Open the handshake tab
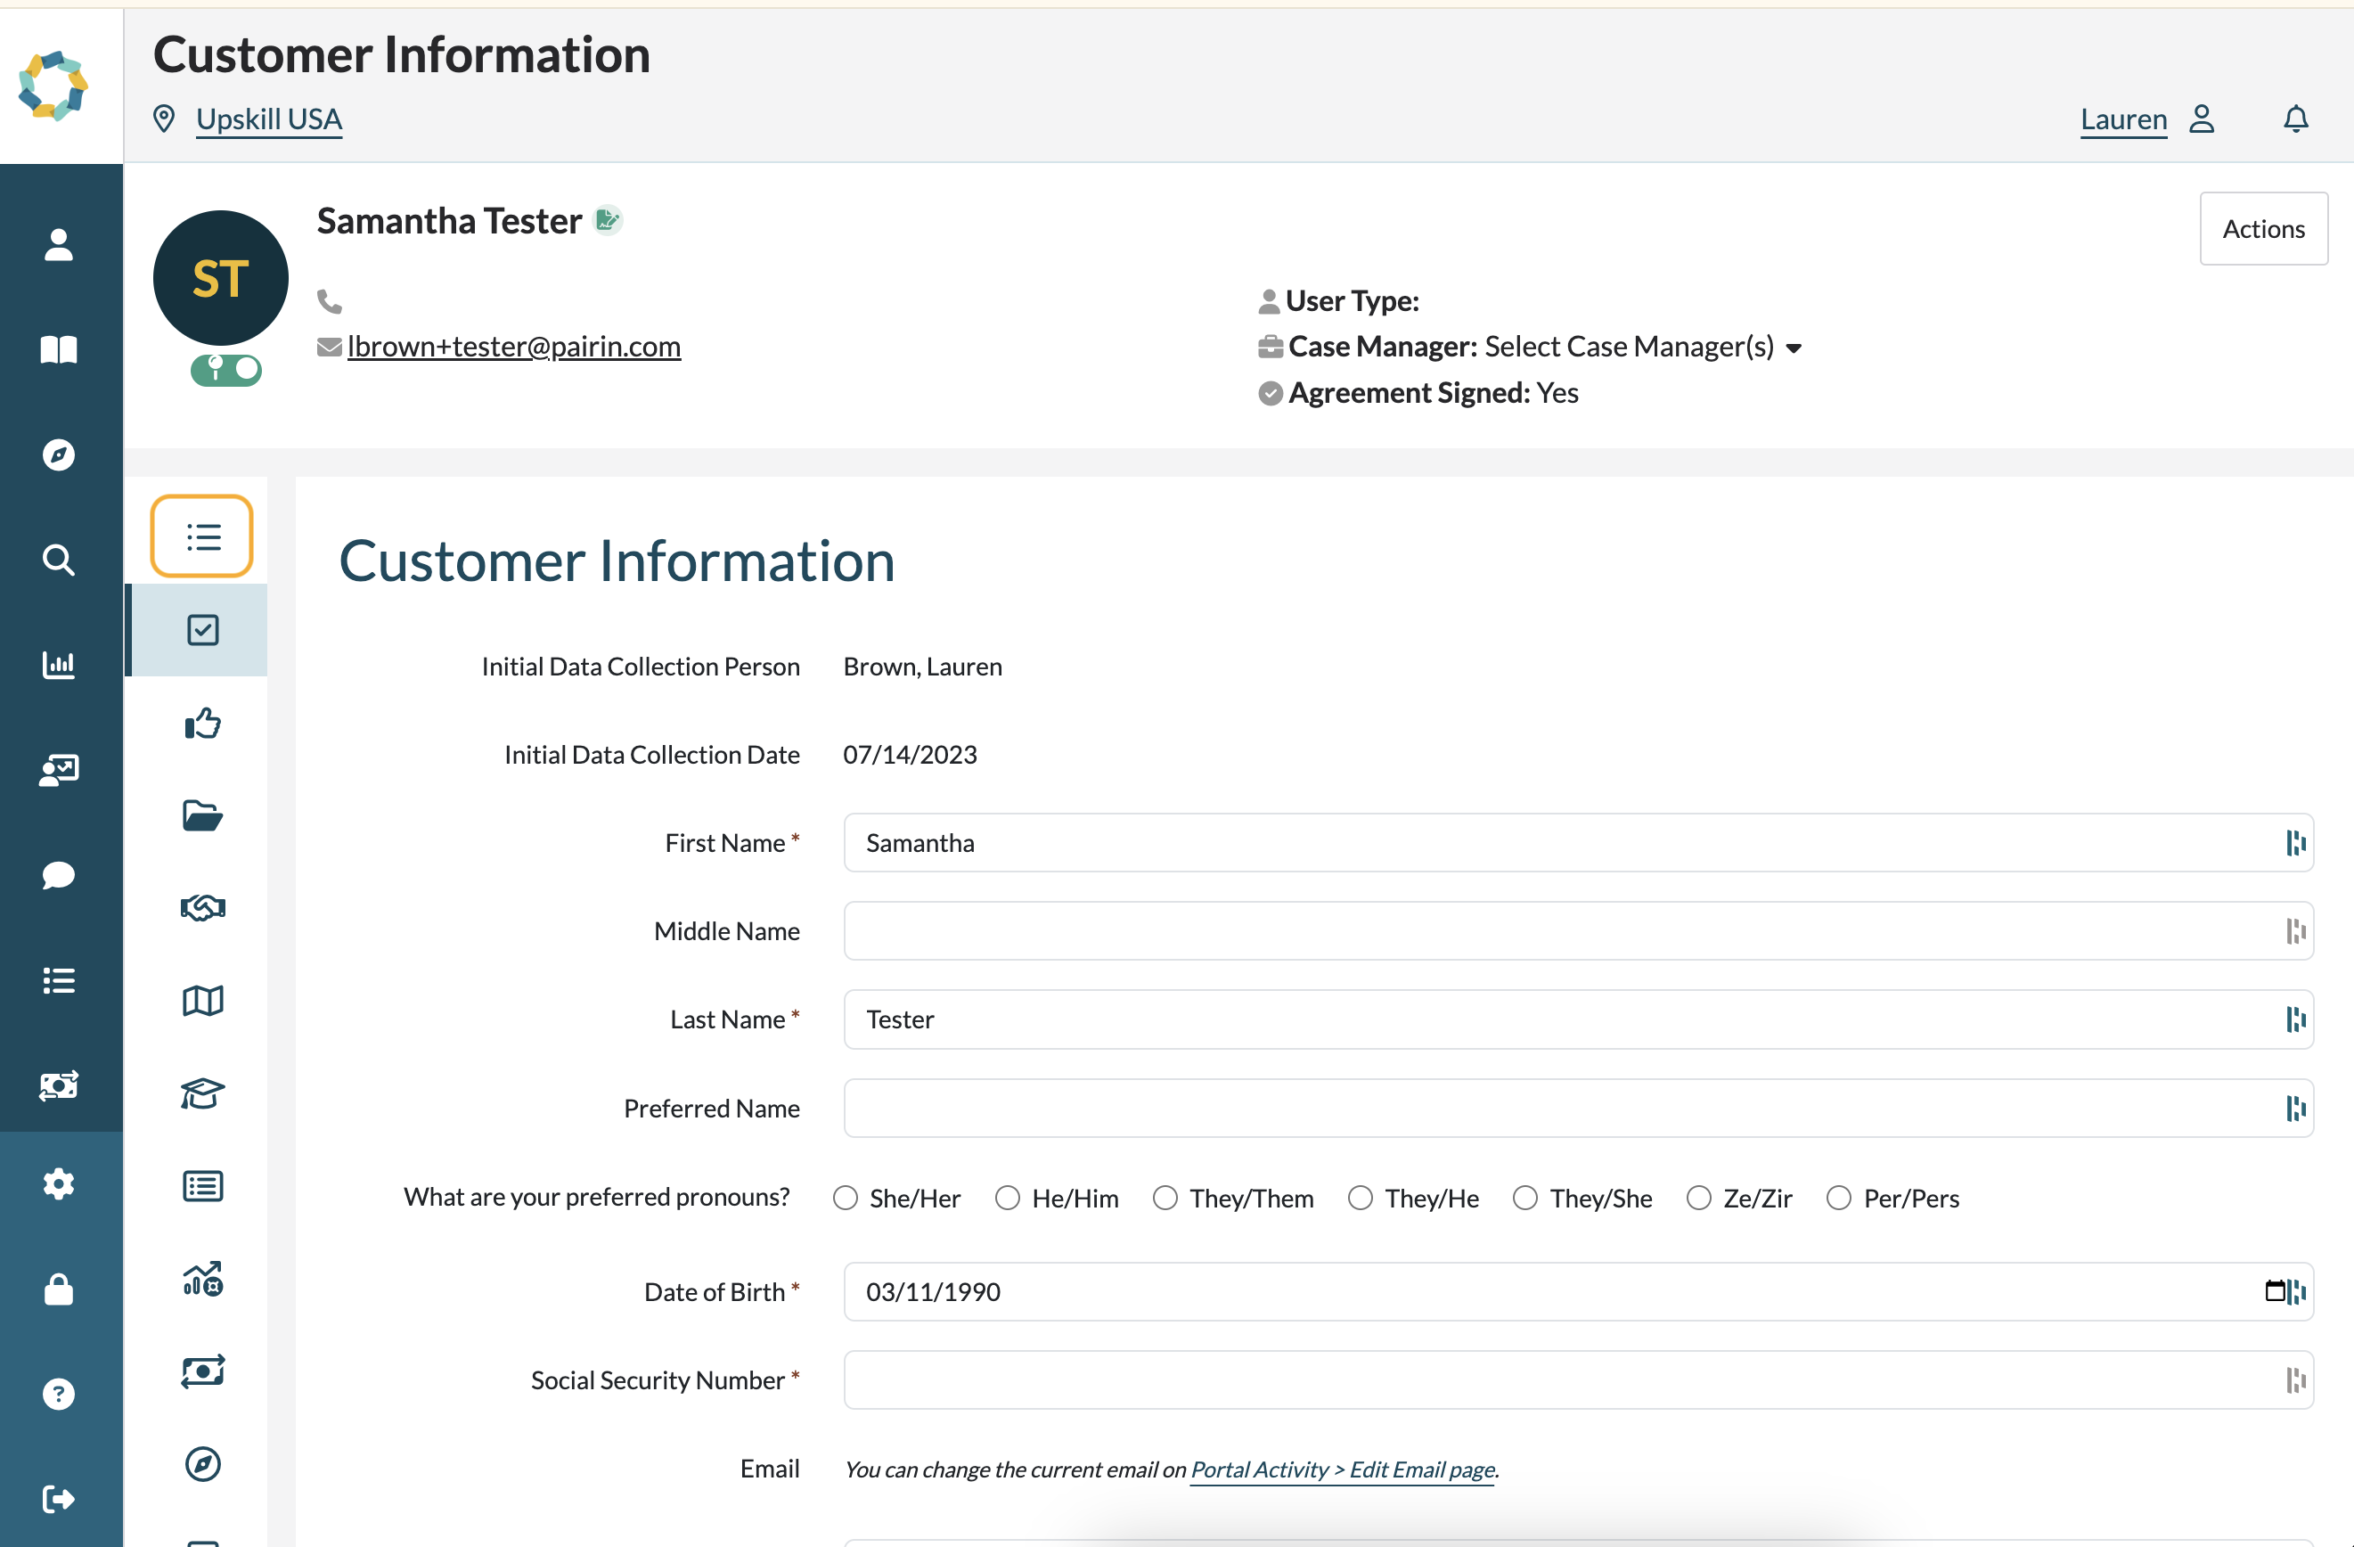The image size is (2354, 1547). tap(201, 907)
